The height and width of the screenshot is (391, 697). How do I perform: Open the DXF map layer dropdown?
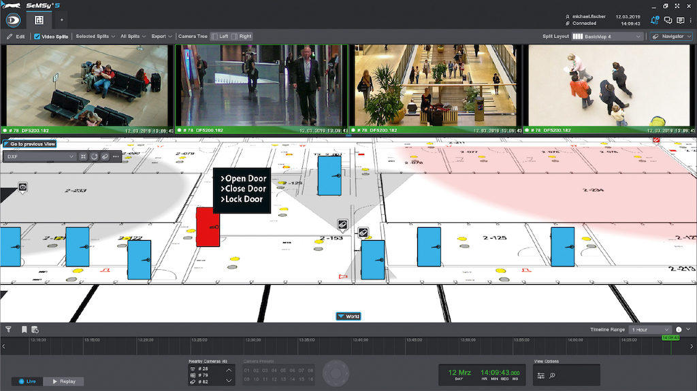click(x=39, y=156)
